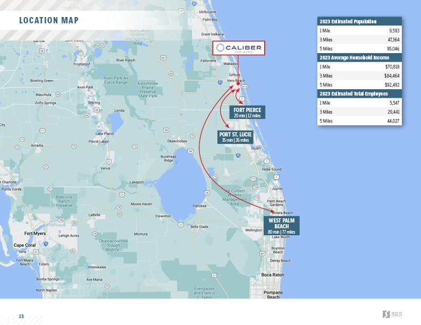
Task: Select the 1 mile income value $70,818
Action: pos(392,67)
